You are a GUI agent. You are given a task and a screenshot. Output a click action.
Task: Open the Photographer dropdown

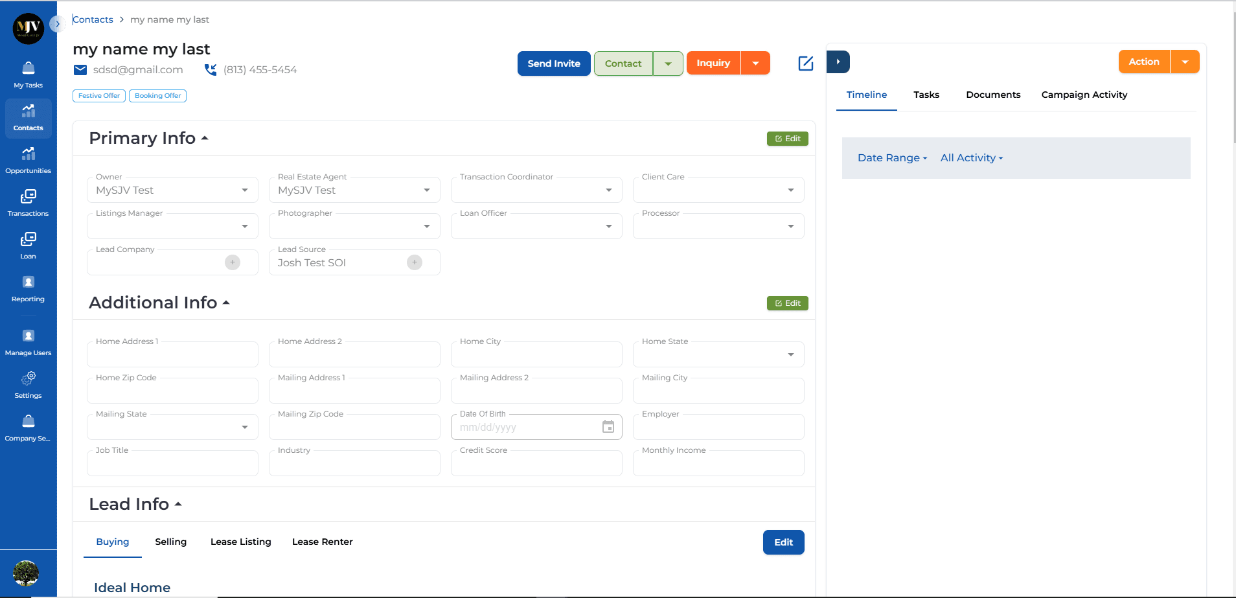[354, 226]
